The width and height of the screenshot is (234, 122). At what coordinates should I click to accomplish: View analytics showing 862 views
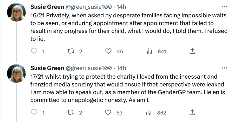(x=149, y=113)
